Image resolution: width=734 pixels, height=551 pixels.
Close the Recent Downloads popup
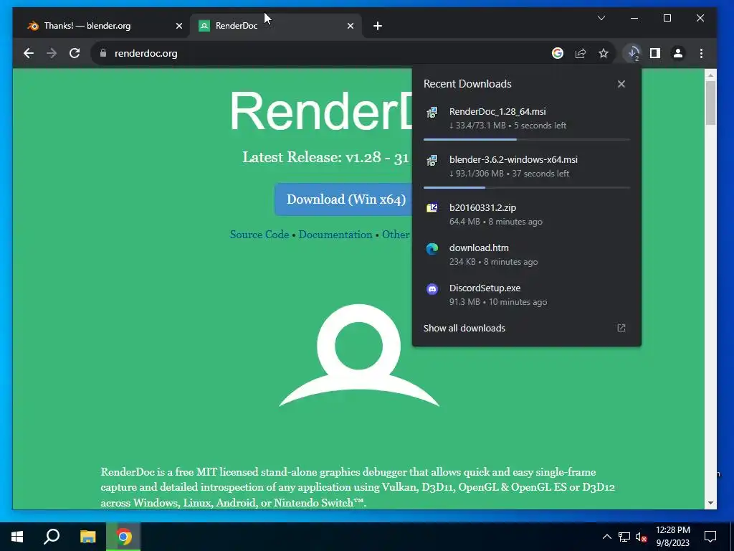click(621, 84)
